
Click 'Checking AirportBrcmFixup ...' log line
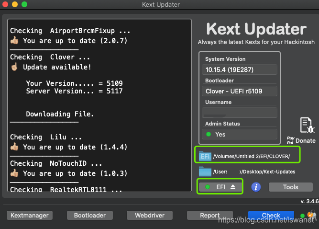click(70, 31)
